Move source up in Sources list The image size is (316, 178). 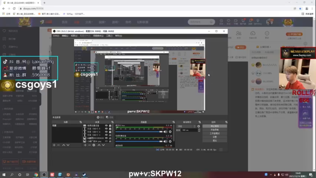pyautogui.click(x=99, y=145)
